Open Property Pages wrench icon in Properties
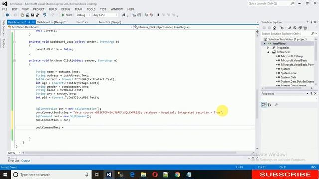 [x=276, y=105]
